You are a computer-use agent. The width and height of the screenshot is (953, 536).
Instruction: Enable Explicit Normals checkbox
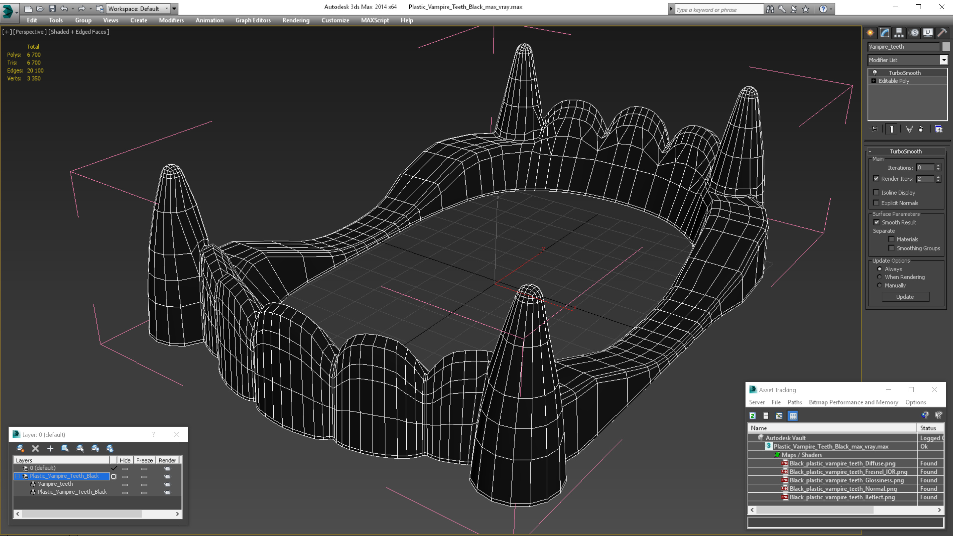pyautogui.click(x=876, y=203)
